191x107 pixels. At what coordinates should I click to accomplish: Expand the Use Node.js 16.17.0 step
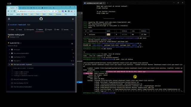coord(41,57)
